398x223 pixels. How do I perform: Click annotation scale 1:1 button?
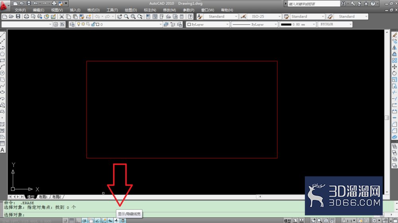pyautogui.click(x=349, y=221)
